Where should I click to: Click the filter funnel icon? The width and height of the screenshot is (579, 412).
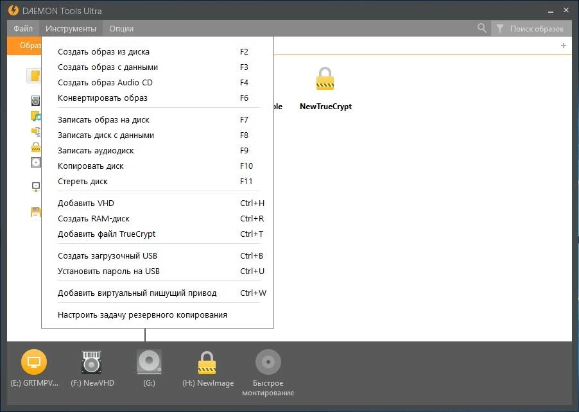coord(499,28)
